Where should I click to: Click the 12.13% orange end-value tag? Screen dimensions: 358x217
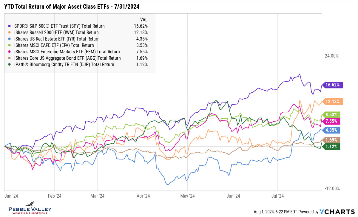[x=333, y=102]
